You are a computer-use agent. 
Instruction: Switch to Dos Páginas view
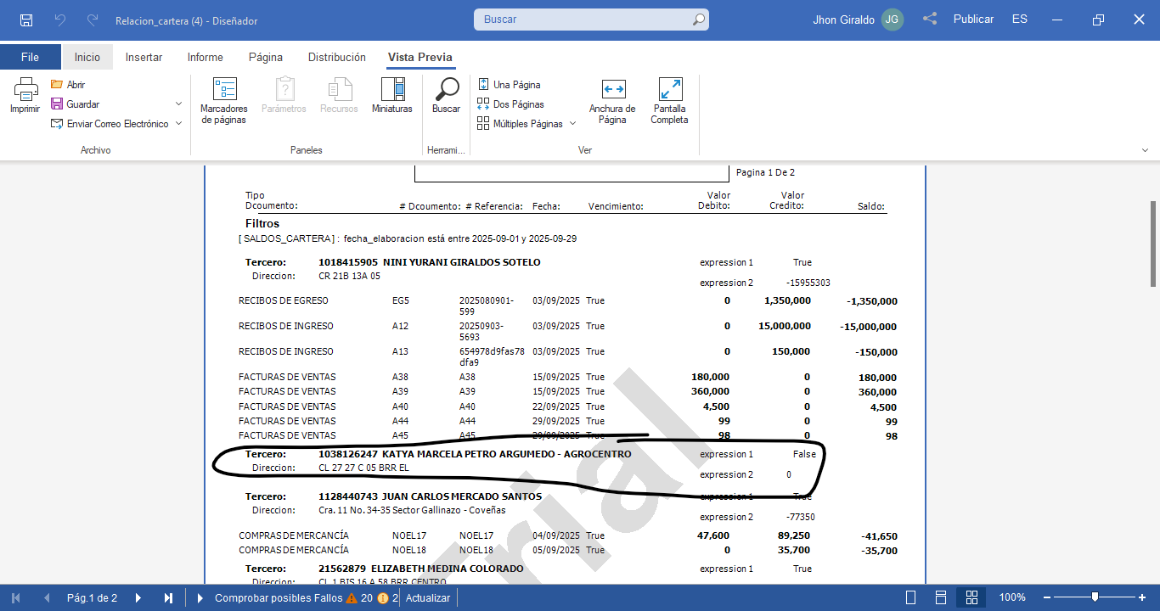[510, 104]
